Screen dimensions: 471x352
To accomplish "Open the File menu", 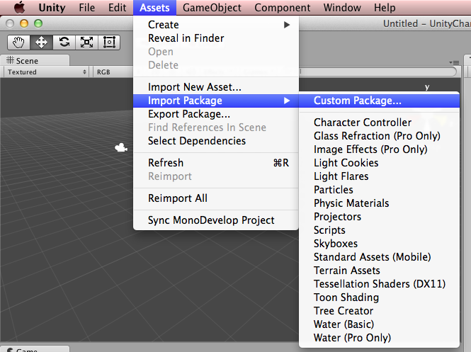I will [x=87, y=8].
